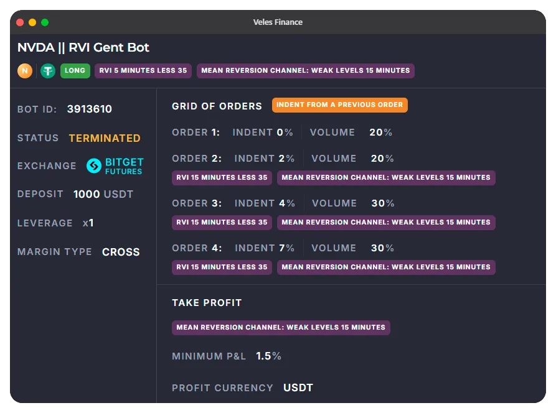Select the RVI 5 Minutes Less 35 tag
The height and width of the screenshot is (413, 556).
[x=143, y=71]
